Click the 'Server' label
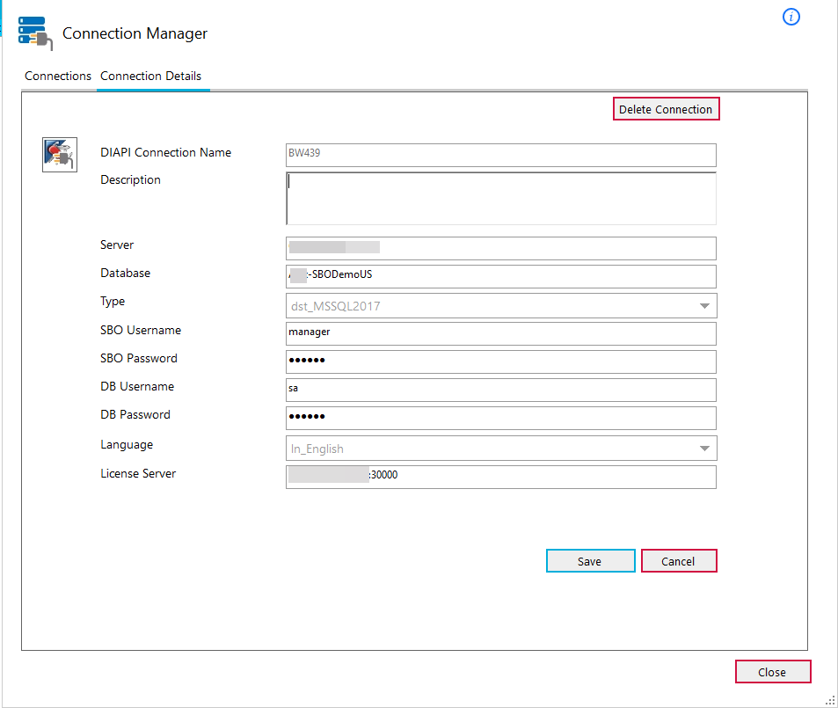The width and height of the screenshot is (838, 708). point(117,245)
